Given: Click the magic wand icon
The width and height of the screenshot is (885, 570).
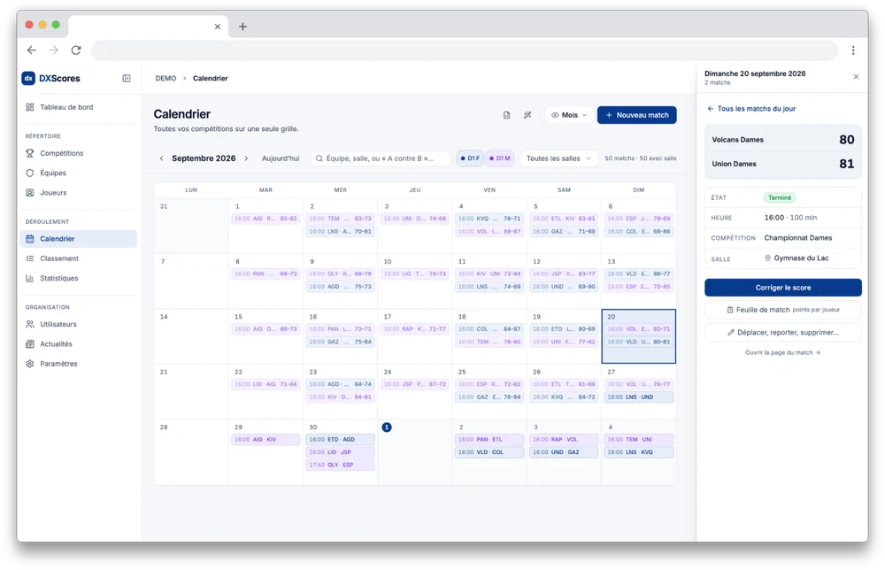Looking at the screenshot, I should (527, 115).
